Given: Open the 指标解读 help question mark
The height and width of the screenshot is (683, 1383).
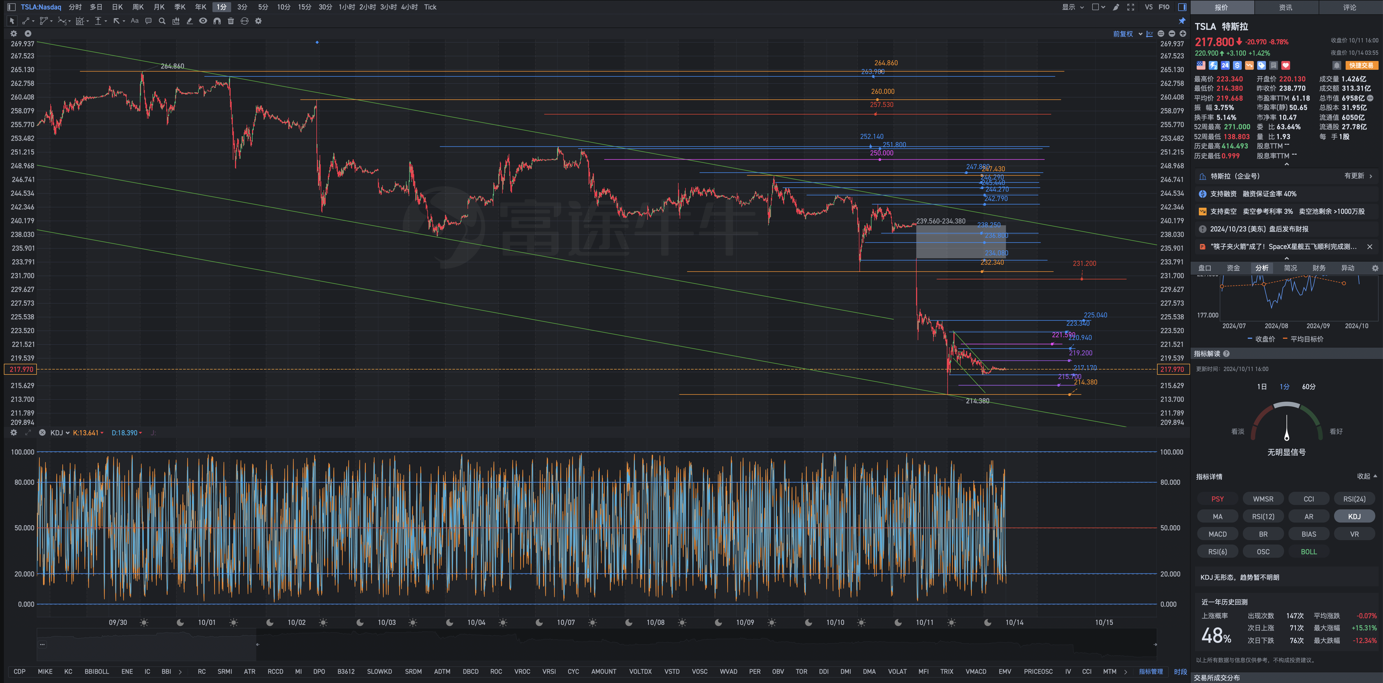Looking at the screenshot, I should pyautogui.click(x=1226, y=354).
